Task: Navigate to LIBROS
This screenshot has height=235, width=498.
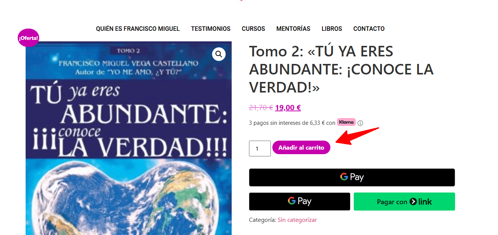Action: (x=332, y=29)
